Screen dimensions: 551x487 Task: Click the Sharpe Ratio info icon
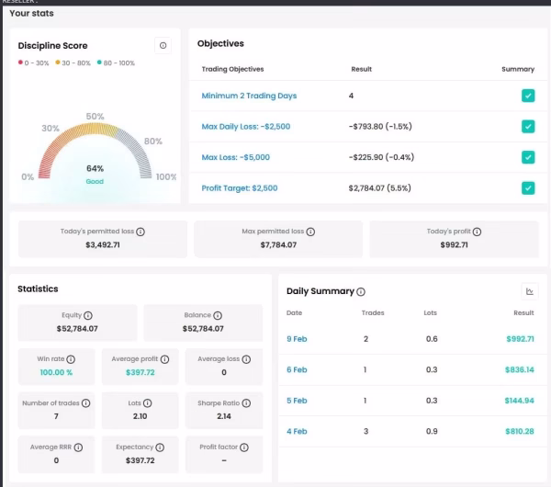[246, 403]
